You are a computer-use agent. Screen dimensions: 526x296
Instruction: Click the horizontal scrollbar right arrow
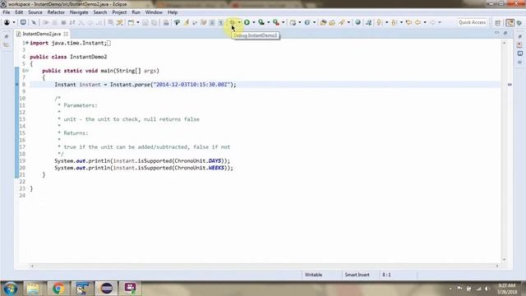point(497,266)
